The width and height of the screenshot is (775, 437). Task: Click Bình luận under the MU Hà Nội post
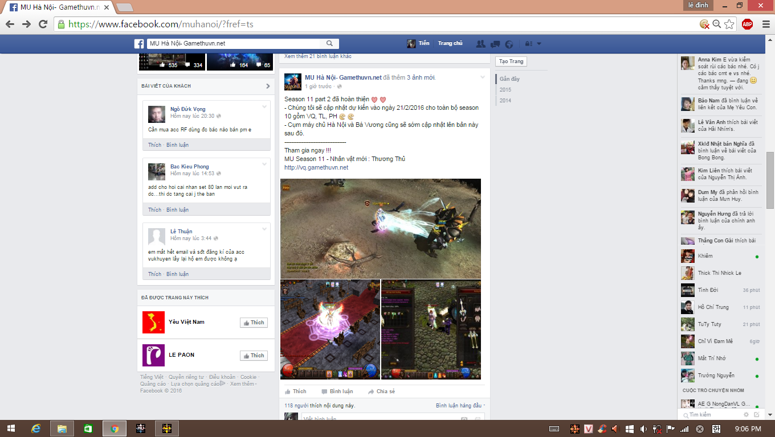[337, 391]
